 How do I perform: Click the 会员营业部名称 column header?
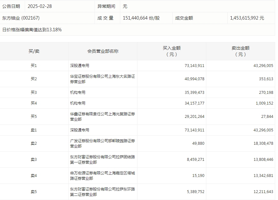pos(103,51)
